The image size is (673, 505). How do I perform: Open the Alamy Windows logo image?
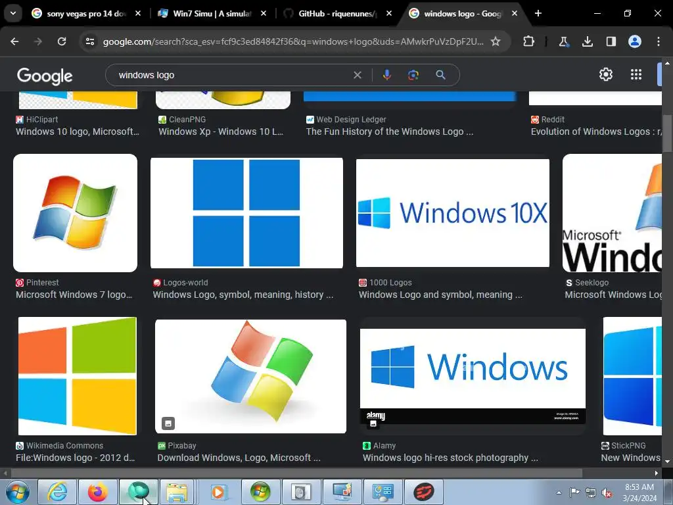(x=473, y=376)
